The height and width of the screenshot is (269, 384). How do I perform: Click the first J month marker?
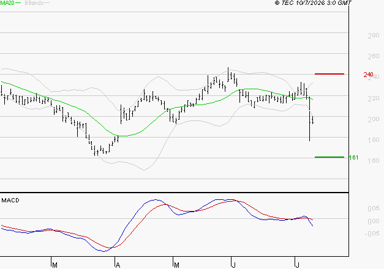pyautogui.click(x=233, y=265)
